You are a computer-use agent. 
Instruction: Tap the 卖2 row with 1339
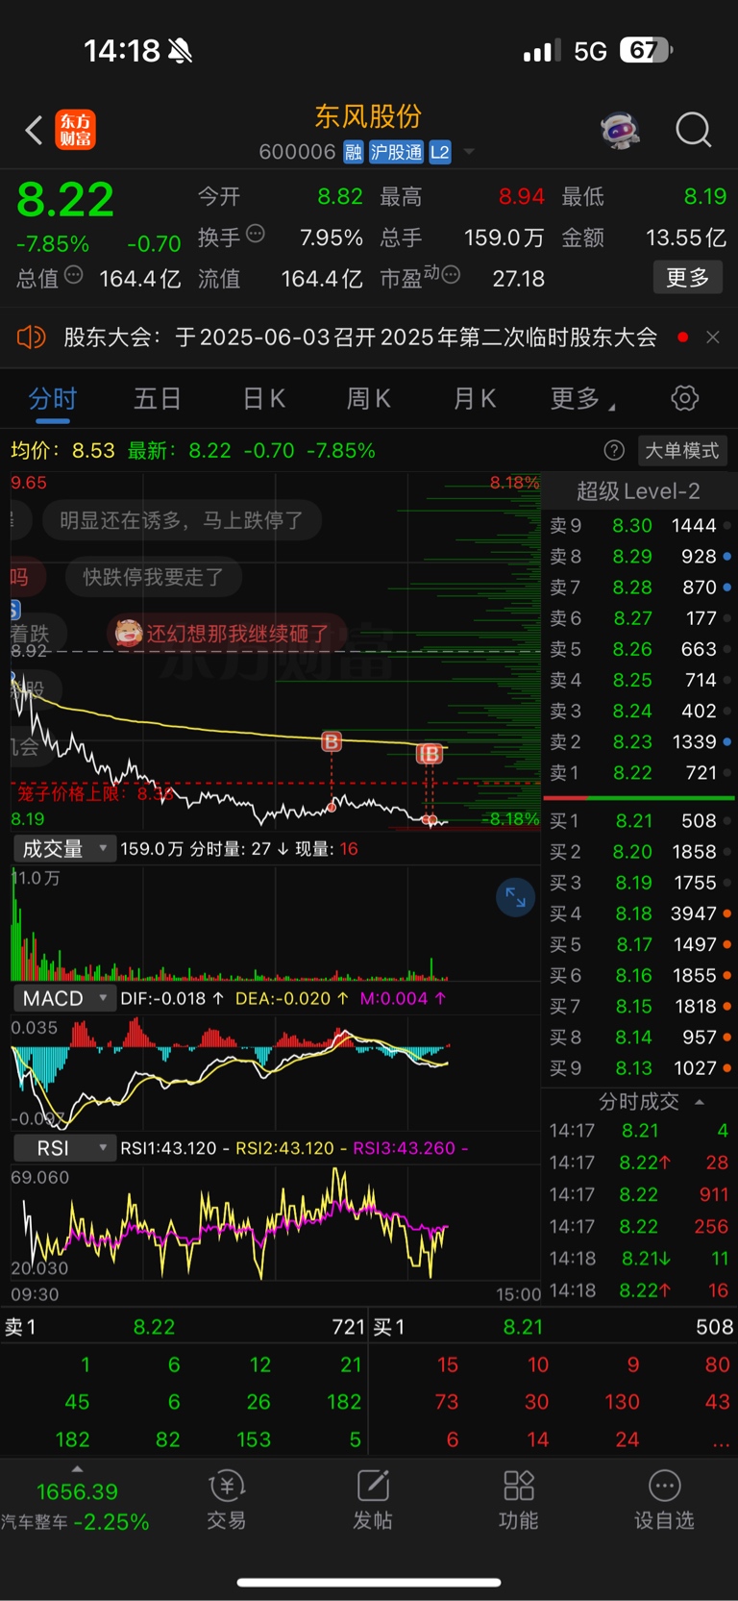[640, 742]
